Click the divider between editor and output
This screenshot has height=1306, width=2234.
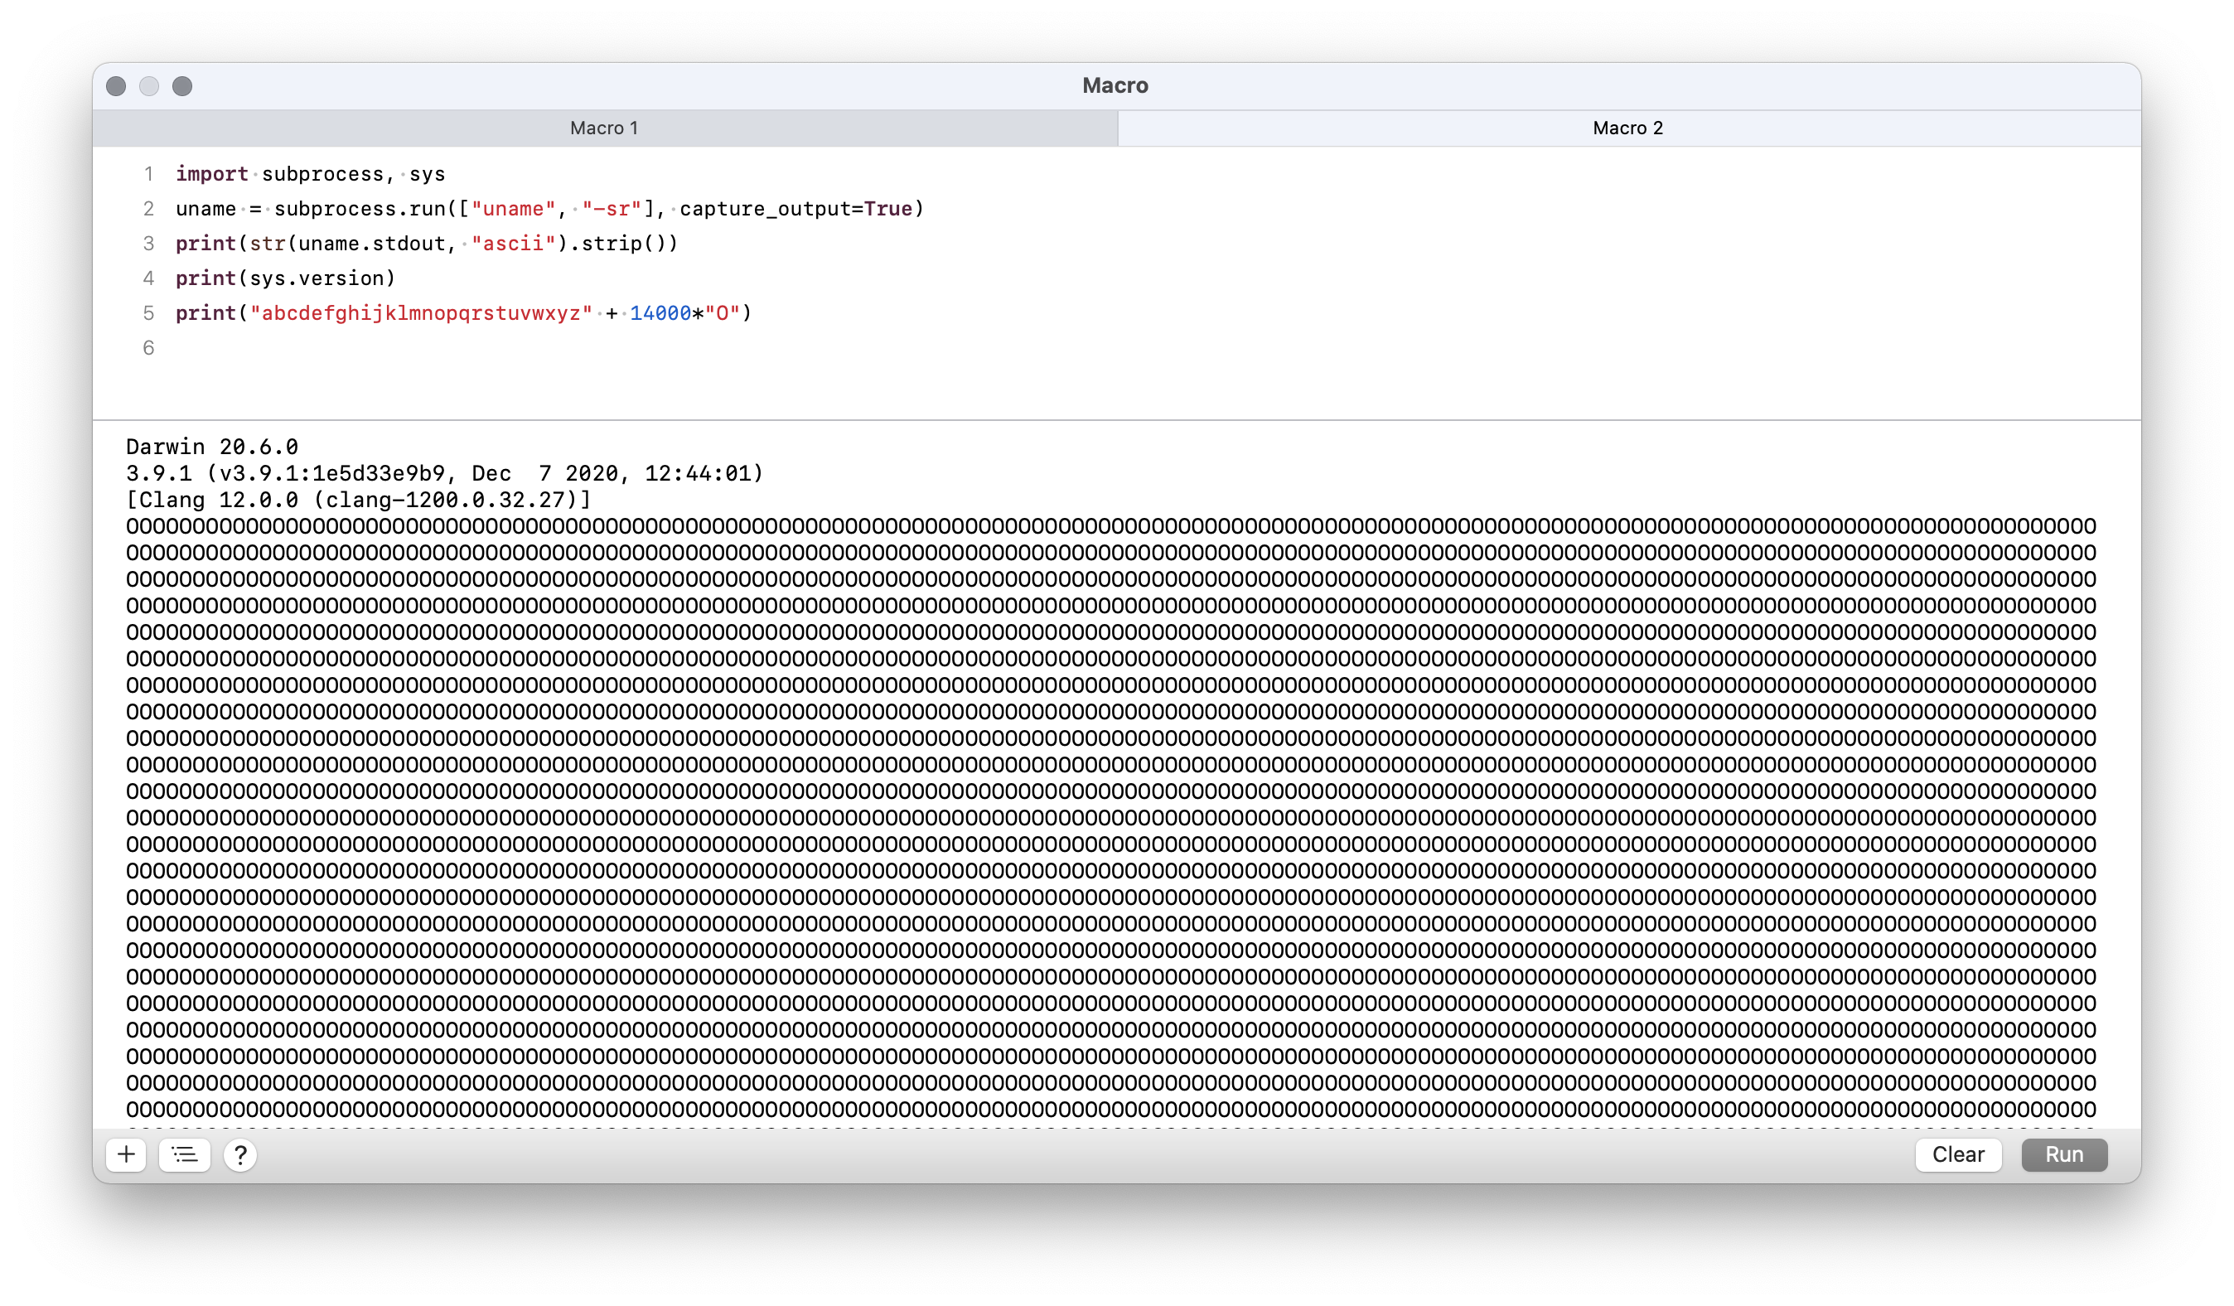[1115, 420]
